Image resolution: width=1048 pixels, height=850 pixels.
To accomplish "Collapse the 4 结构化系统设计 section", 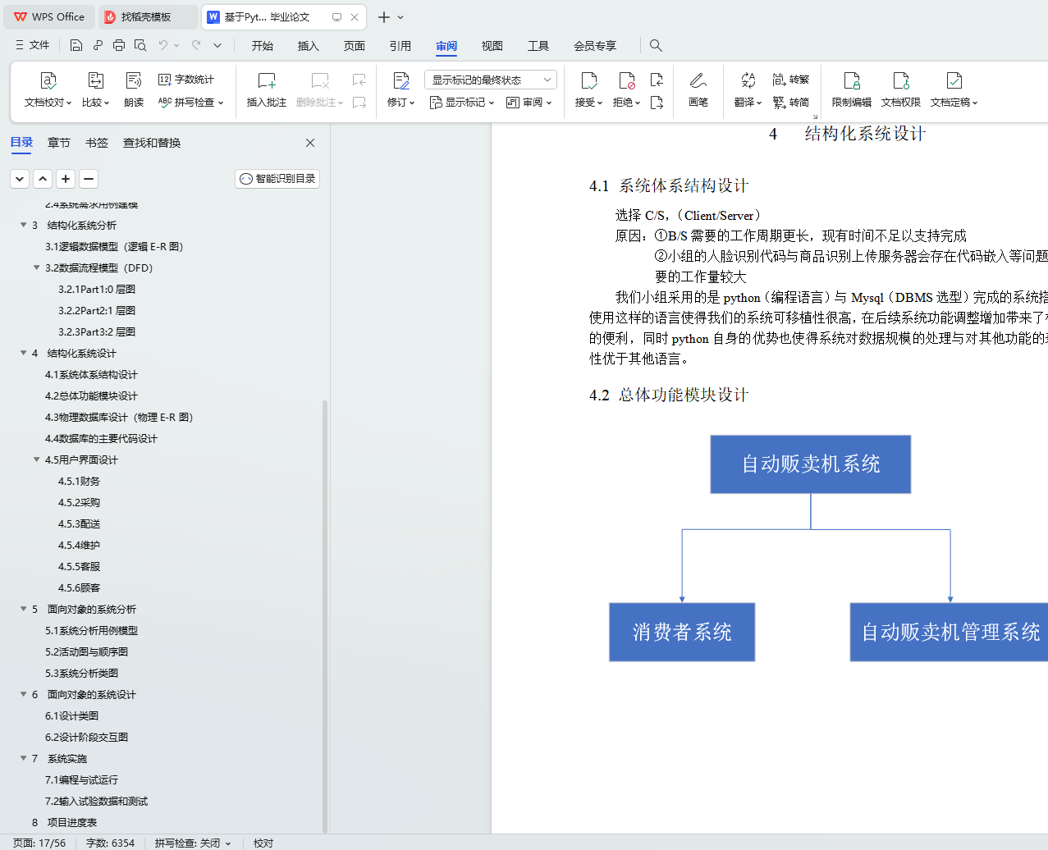I will click(23, 353).
